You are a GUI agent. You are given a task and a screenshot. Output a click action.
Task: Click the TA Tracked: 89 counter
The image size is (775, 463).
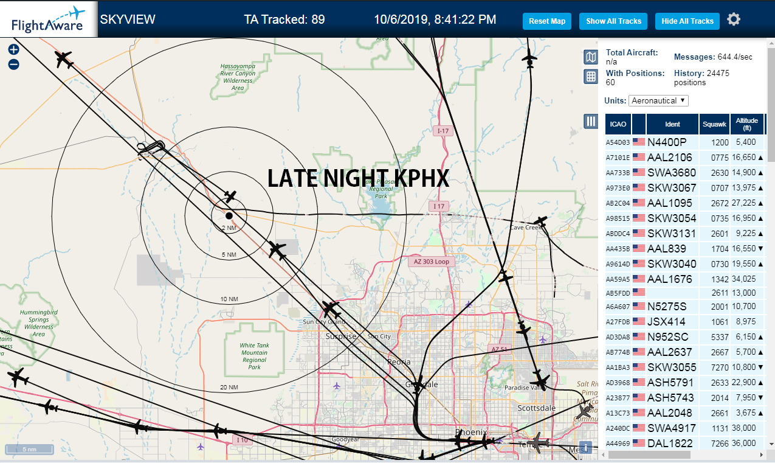[x=284, y=19]
